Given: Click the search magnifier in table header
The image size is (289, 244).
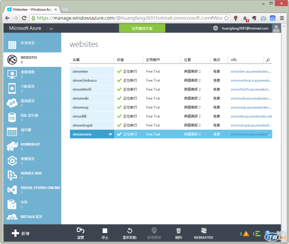Looking at the screenshot, I should (268, 60).
